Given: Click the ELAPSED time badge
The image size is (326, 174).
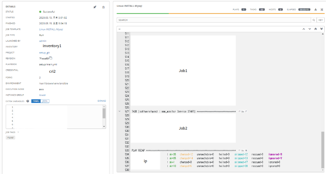Looking at the screenshot, I should tap(304, 9).
